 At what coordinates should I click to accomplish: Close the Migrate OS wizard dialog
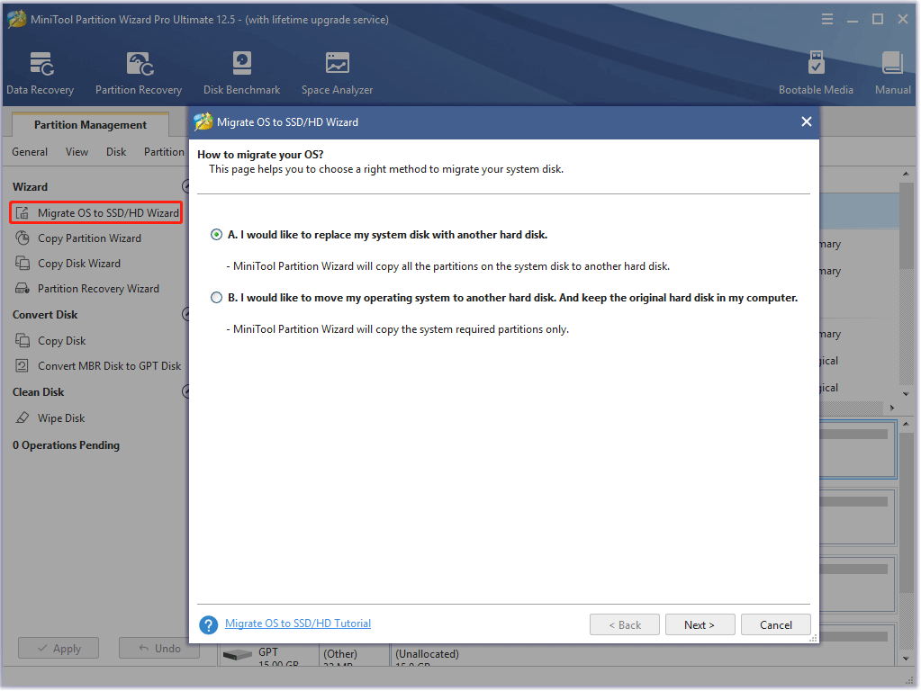(807, 121)
